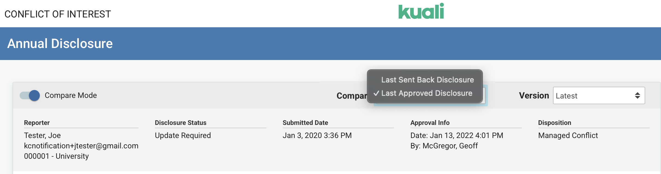Click the Conflict of Interest title
The height and width of the screenshot is (174, 661).
coord(58,14)
